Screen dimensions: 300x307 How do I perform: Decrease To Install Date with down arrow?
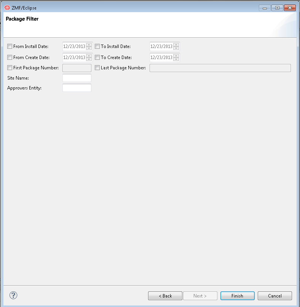[176, 48]
